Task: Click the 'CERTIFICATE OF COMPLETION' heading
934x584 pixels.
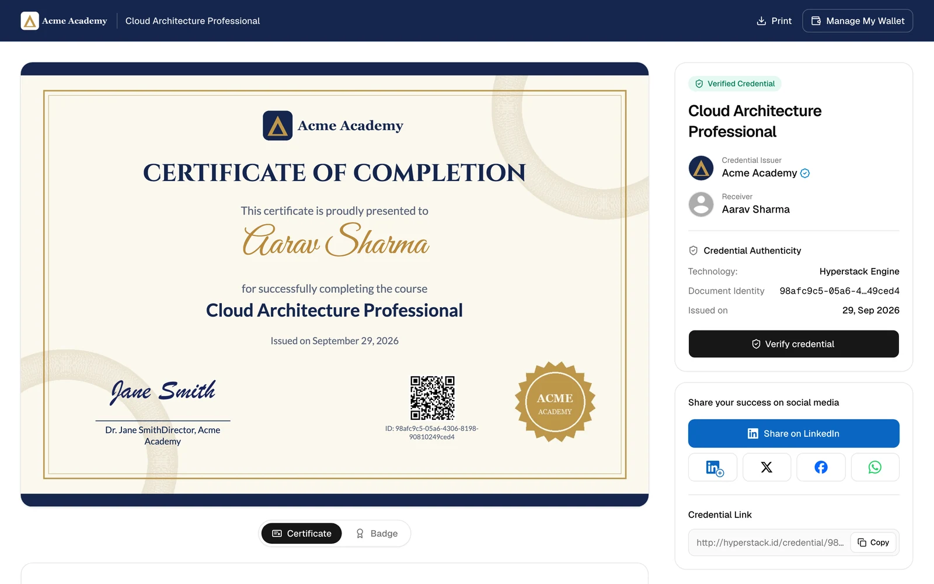Action: pos(334,173)
